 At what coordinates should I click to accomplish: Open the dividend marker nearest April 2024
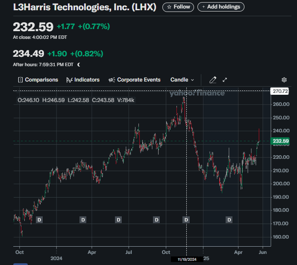point(83,220)
